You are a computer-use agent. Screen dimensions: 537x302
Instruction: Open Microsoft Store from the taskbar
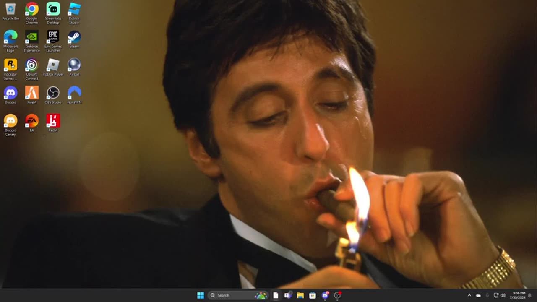tap(313, 295)
